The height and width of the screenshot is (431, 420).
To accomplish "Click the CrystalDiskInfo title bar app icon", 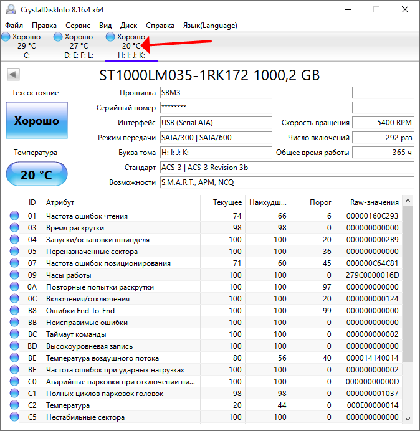I will point(11,9).
